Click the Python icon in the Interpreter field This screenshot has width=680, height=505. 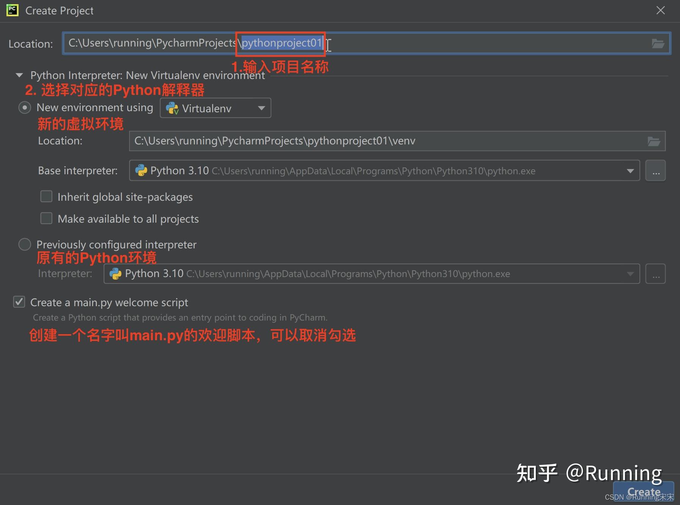[x=115, y=273]
